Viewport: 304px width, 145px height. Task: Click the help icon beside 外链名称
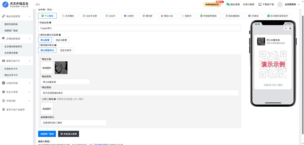click(50, 22)
